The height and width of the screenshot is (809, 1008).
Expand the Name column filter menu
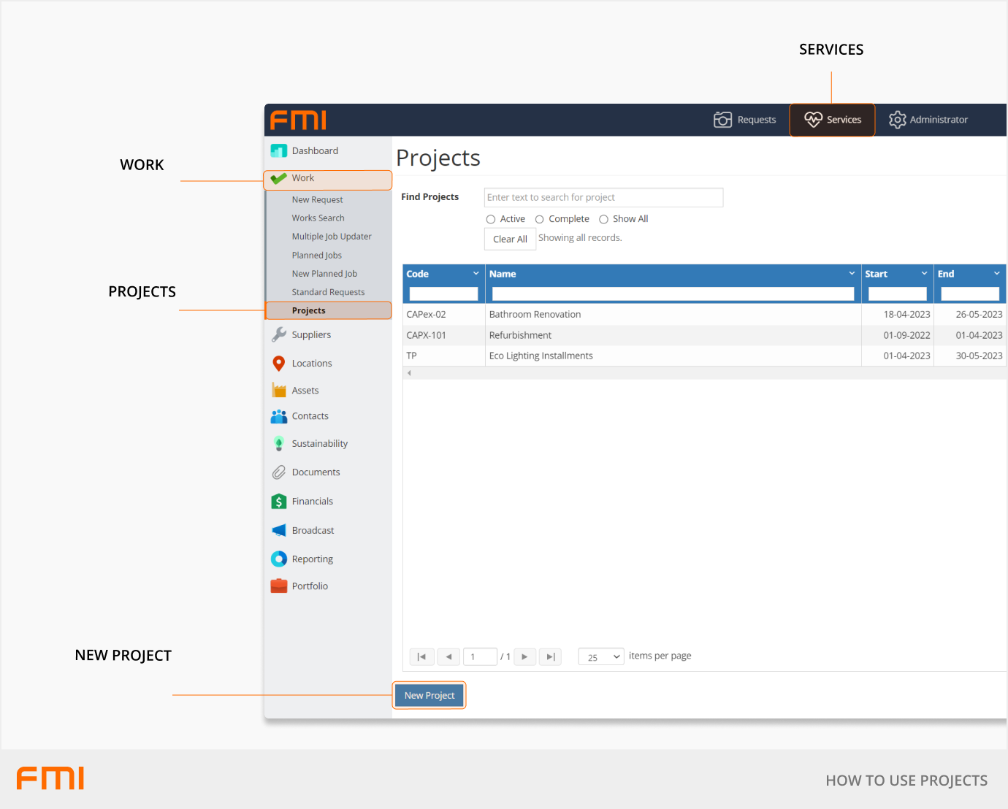tap(852, 274)
